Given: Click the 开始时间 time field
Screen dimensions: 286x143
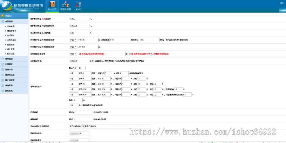Looking at the screenshot, I should point(119,40).
